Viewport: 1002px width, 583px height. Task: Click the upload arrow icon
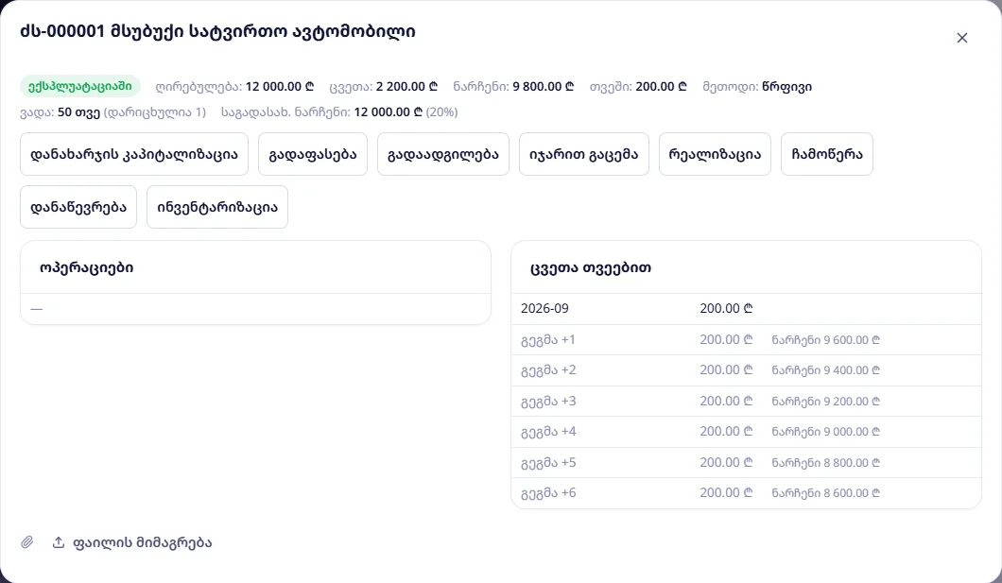tap(59, 542)
